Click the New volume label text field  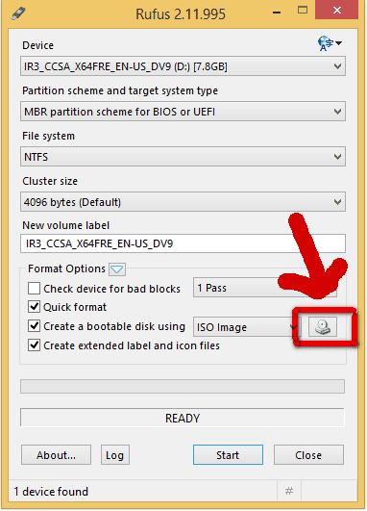pos(183,243)
